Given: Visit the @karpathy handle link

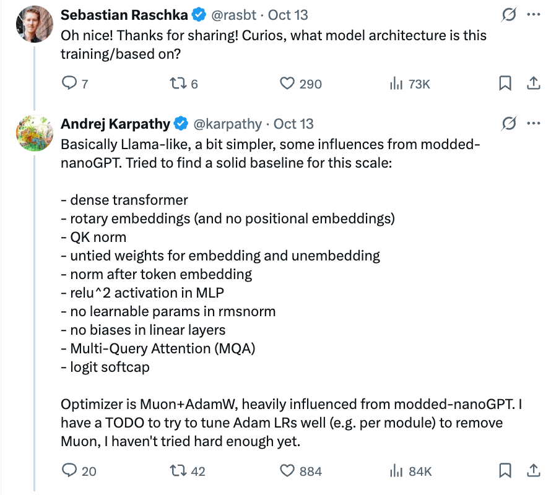Looking at the screenshot, I should [227, 124].
